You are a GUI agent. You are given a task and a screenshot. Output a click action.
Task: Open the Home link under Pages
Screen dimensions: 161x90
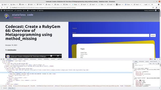(x=82, y=56)
